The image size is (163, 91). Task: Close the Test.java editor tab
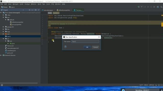click(83, 10)
